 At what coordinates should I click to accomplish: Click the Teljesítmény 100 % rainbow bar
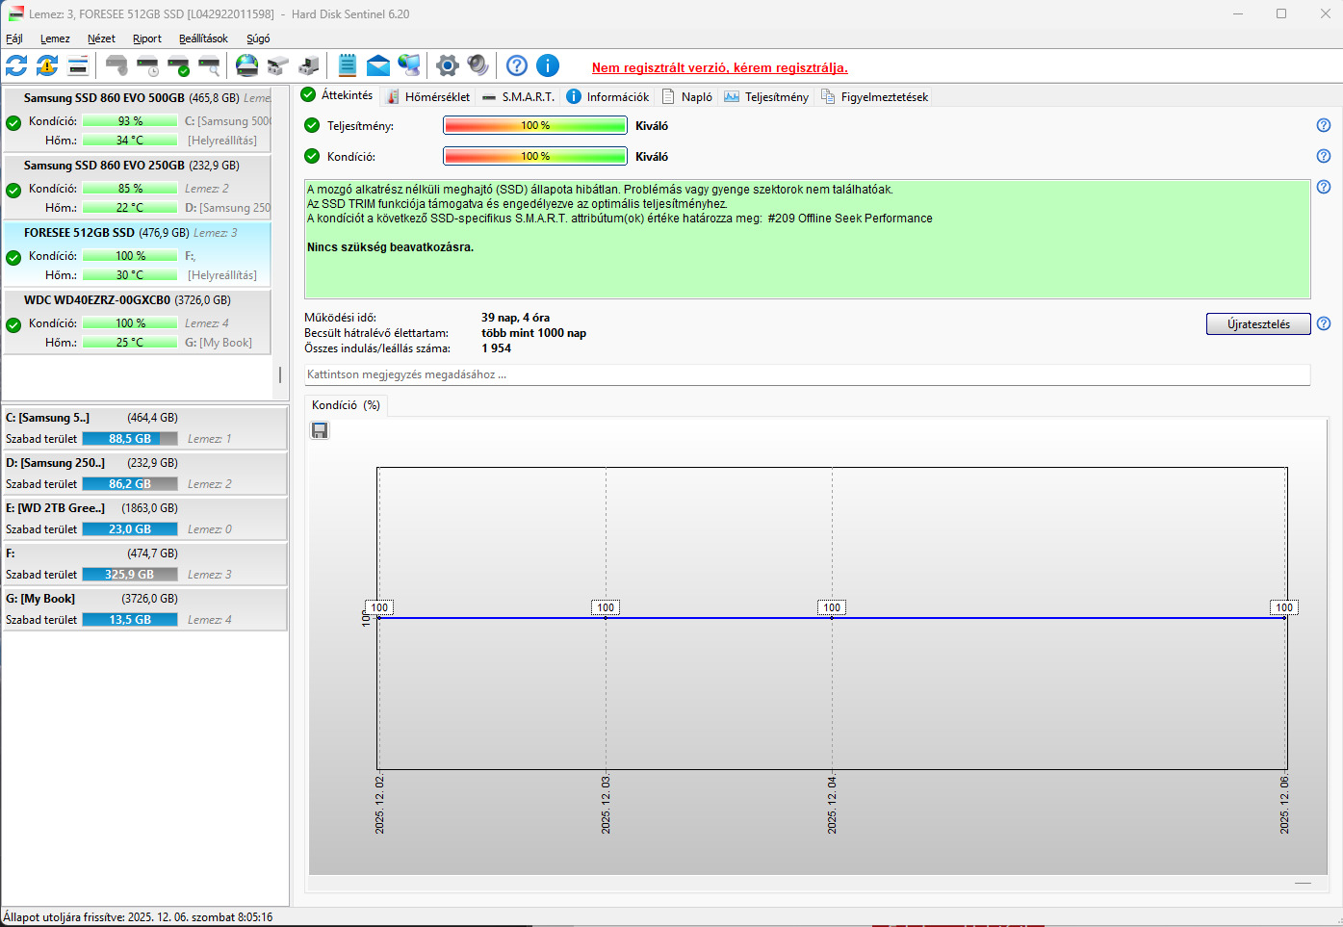point(535,125)
